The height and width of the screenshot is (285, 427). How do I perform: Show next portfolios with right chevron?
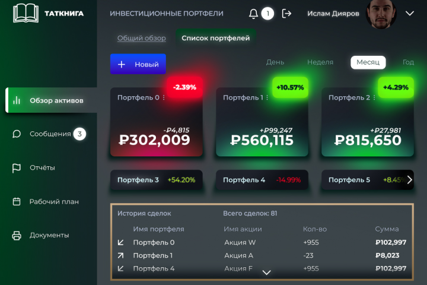(409, 180)
